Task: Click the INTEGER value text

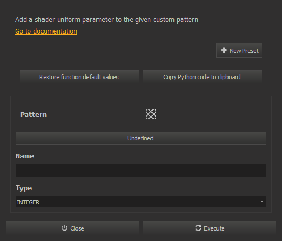Action: [x=28, y=202]
